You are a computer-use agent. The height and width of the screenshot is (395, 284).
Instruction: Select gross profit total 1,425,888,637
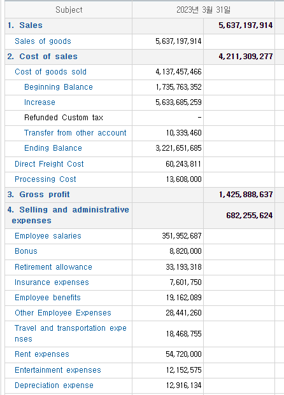(x=246, y=195)
